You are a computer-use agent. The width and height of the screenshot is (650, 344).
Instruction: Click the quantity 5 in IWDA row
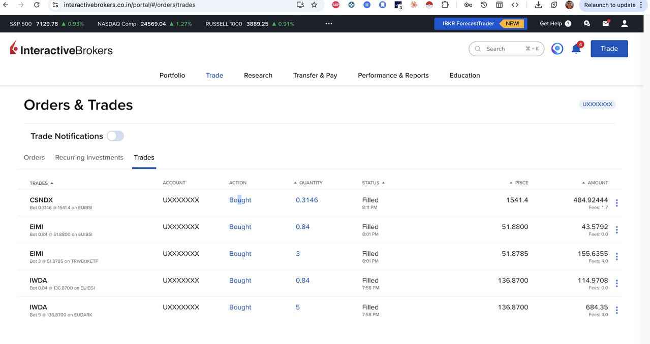[x=298, y=307]
